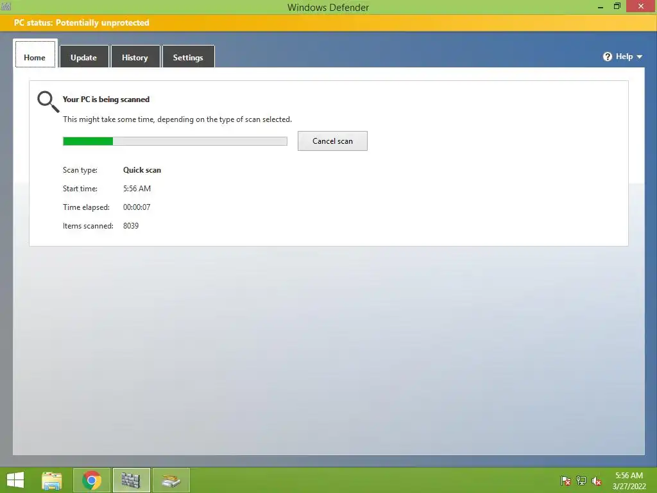Close the Windows Defender window
Screen dimensions: 657x493
tap(641, 6)
